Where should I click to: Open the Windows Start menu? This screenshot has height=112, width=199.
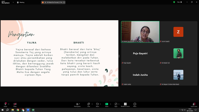coord(2,110)
